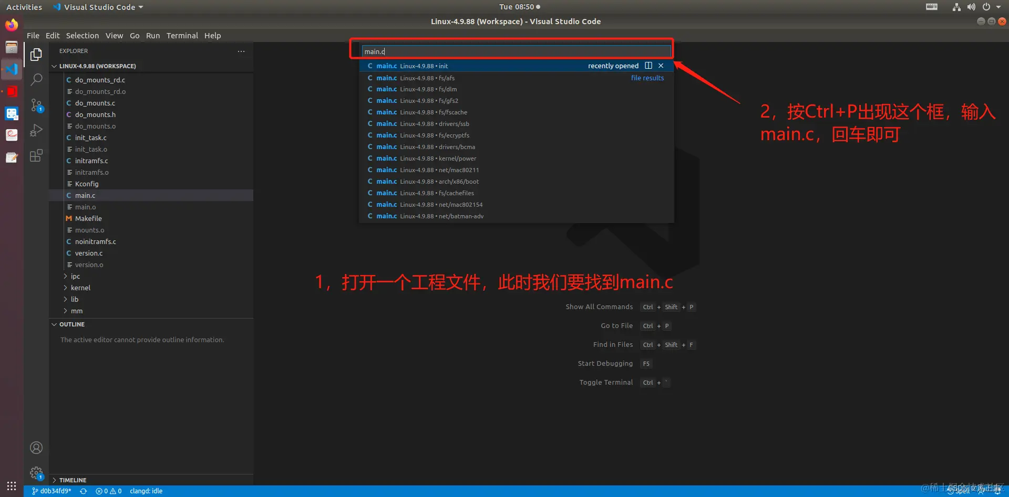Open the Run menu
Viewport: 1009px width, 497px height.
tap(153, 36)
